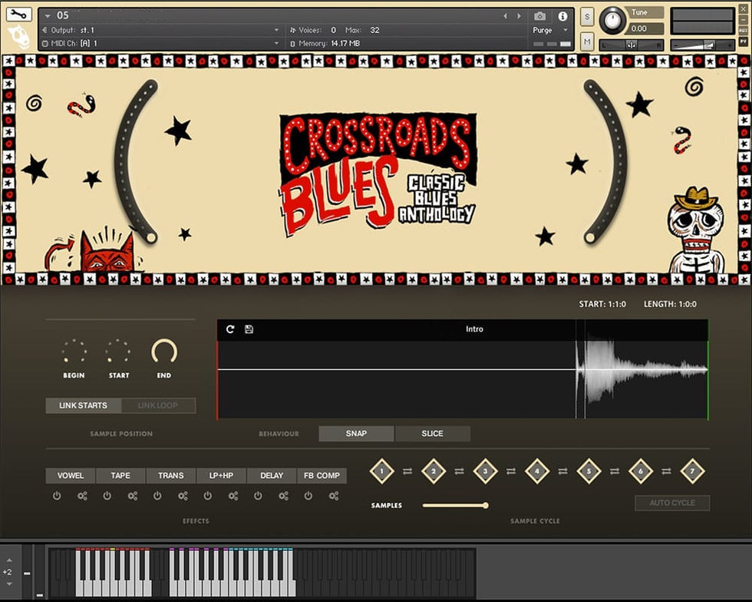Click the wrench edit icon
The width and height of the screenshot is (752, 602).
pos(19,15)
